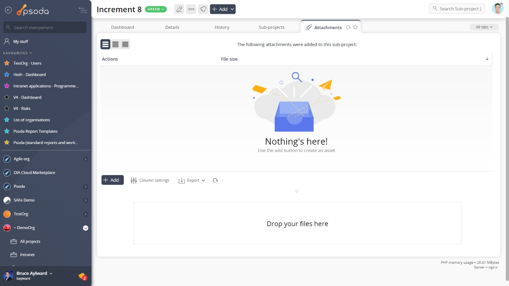Click the Psoda logo
The image size is (509, 286).
click(x=32, y=10)
